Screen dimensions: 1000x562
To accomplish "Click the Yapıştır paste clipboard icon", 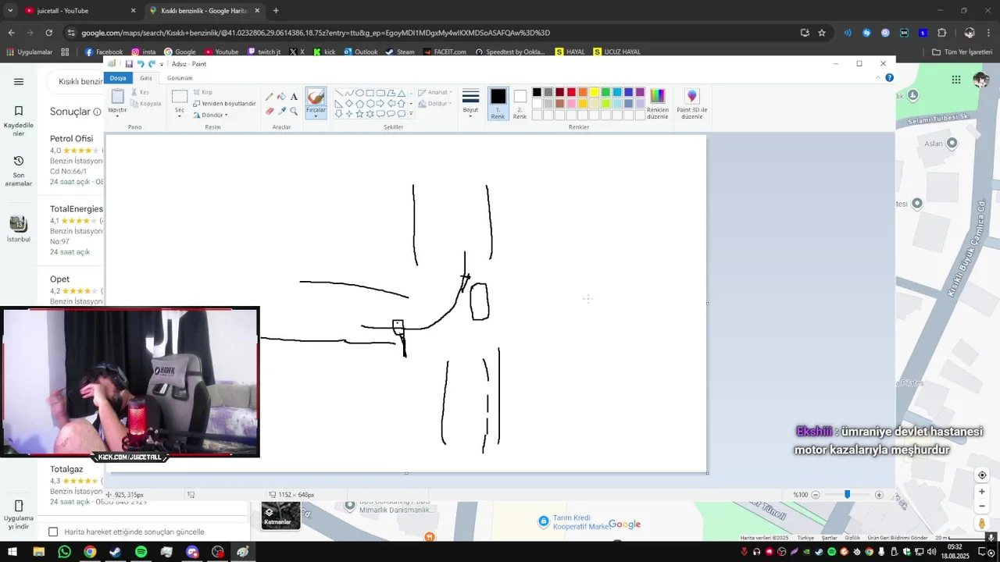I will [117, 96].
